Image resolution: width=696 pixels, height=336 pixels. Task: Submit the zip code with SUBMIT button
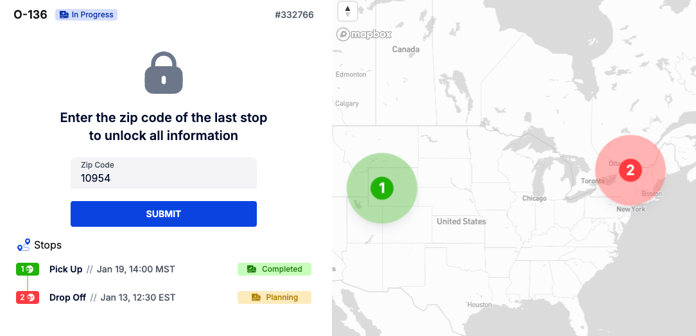164,214
